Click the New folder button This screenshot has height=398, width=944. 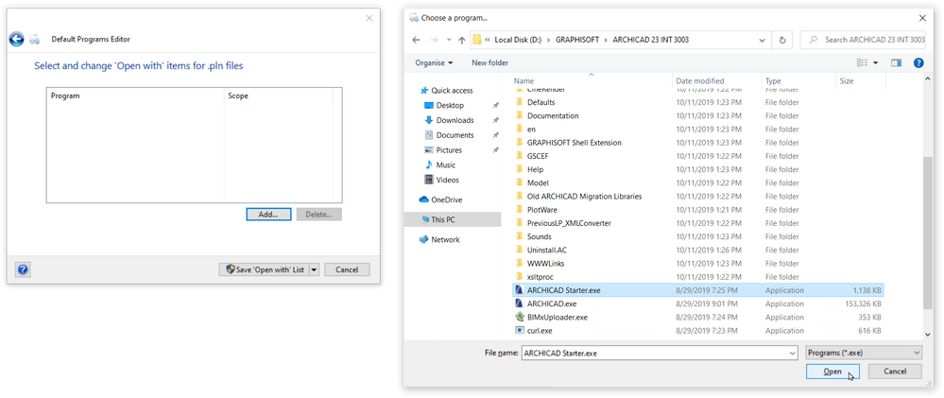pos(489,62)
